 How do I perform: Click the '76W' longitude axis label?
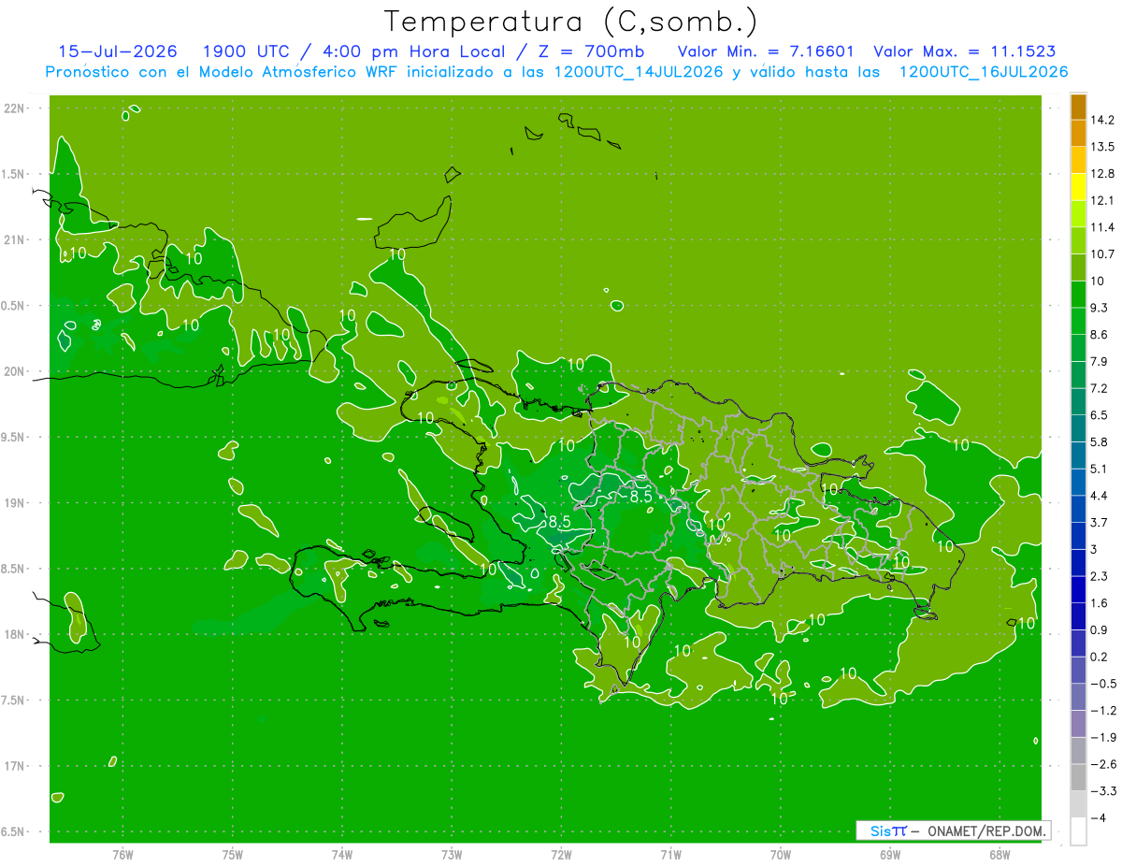click(122, 854)
